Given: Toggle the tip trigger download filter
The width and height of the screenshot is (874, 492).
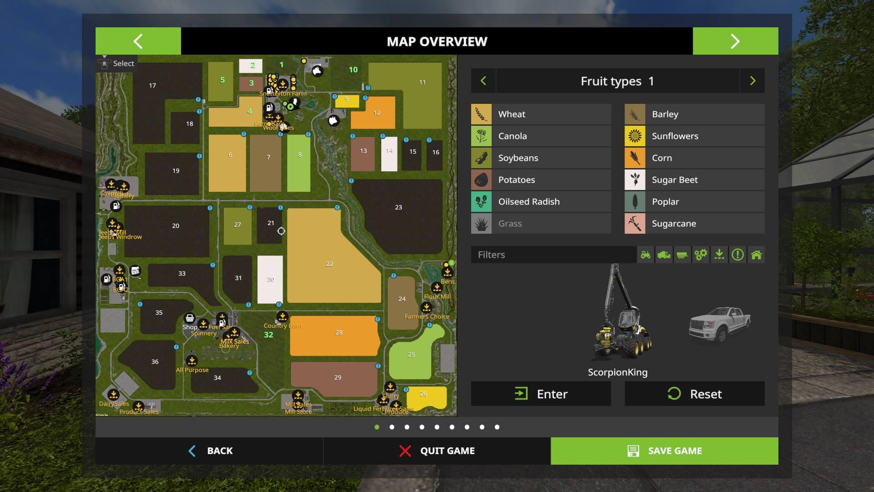Looking at the screenshot, I should click(x=719, y=255).
